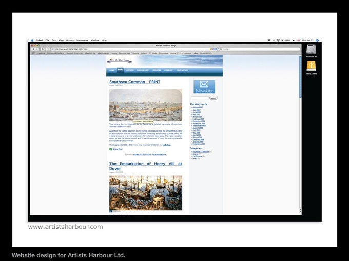Click the Safari reload page button

43,49
